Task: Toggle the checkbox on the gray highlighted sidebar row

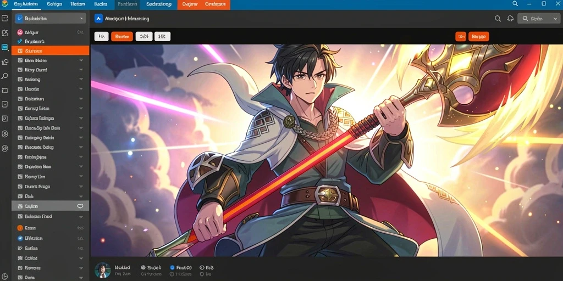Action: [20, 206]
